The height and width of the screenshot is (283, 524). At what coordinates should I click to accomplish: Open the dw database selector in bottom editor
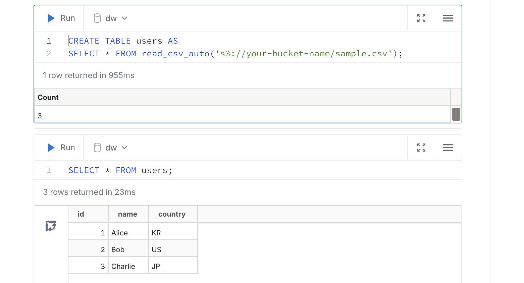tap(111, 148)
